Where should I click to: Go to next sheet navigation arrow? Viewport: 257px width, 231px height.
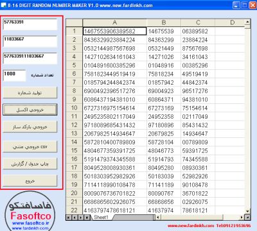[81, 218]
